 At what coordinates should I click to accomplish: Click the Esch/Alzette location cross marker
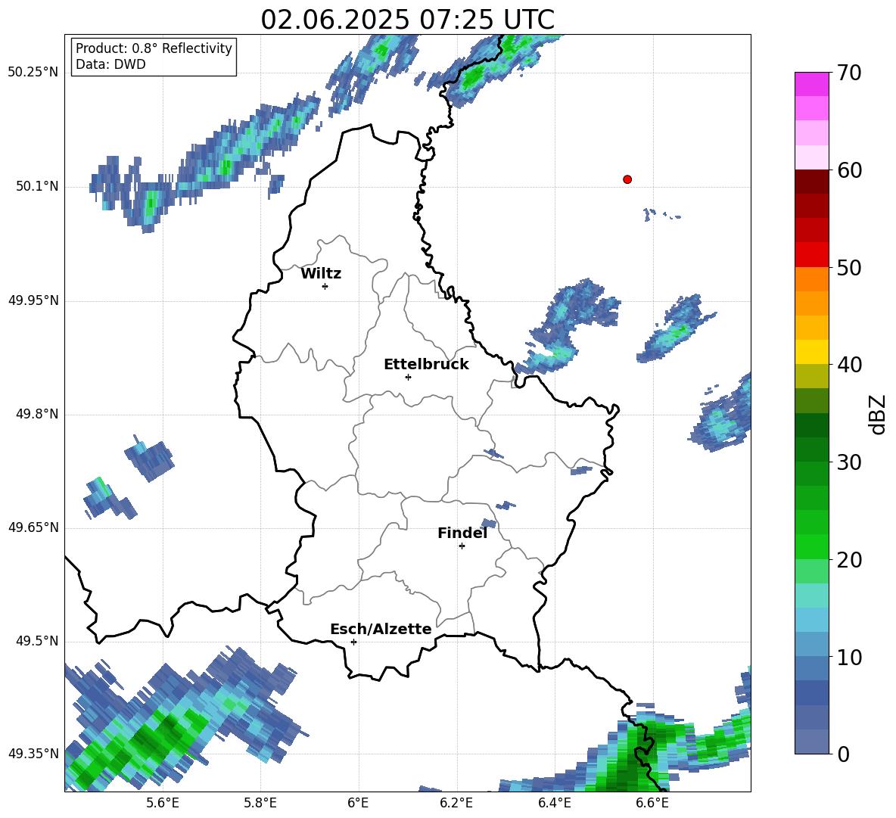(353, 642)
